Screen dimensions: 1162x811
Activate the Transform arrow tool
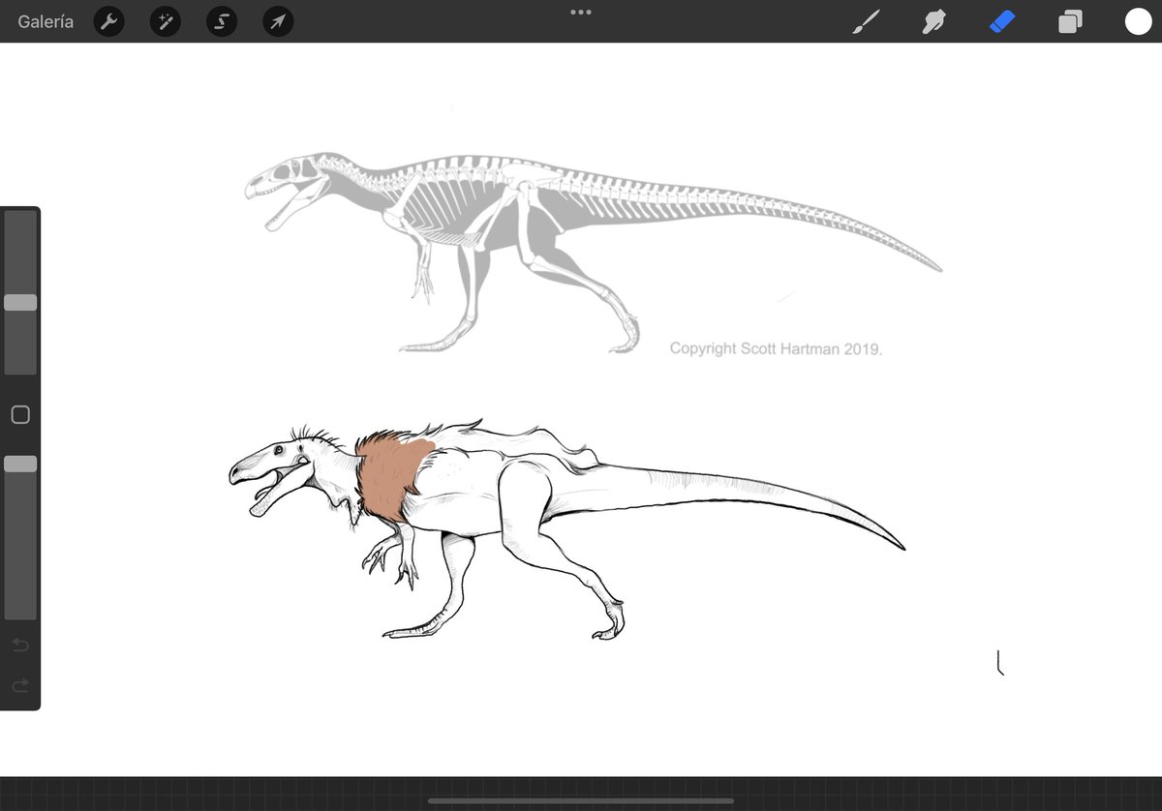pos(278,21)
